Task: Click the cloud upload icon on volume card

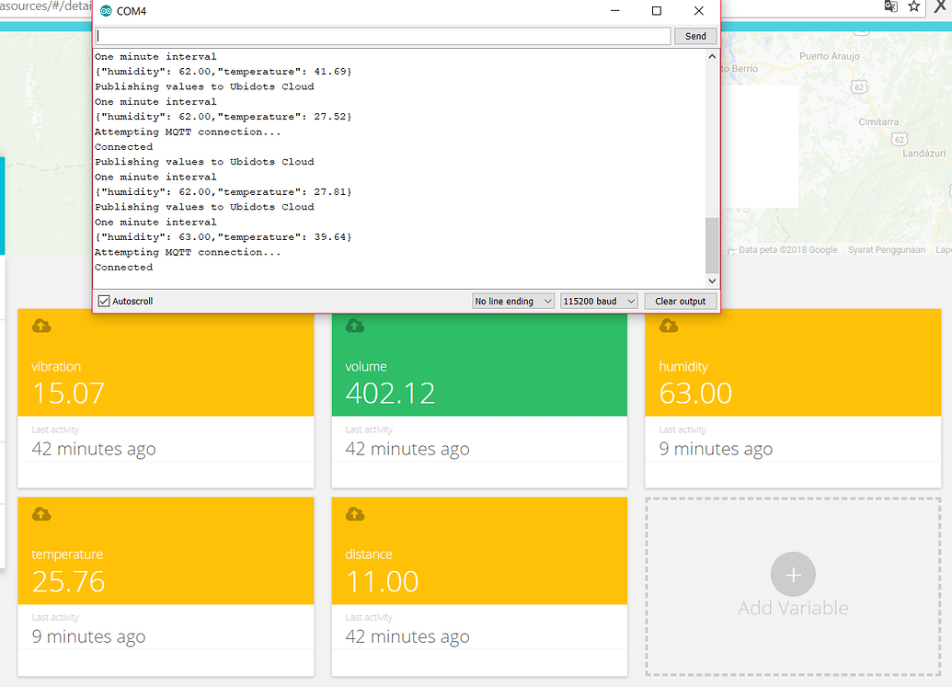Action: 354,326
